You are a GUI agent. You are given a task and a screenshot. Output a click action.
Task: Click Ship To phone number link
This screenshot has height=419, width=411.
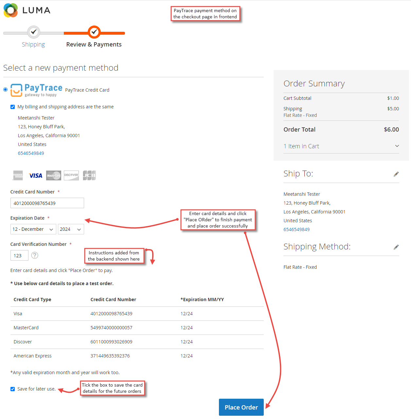(297, 229)
